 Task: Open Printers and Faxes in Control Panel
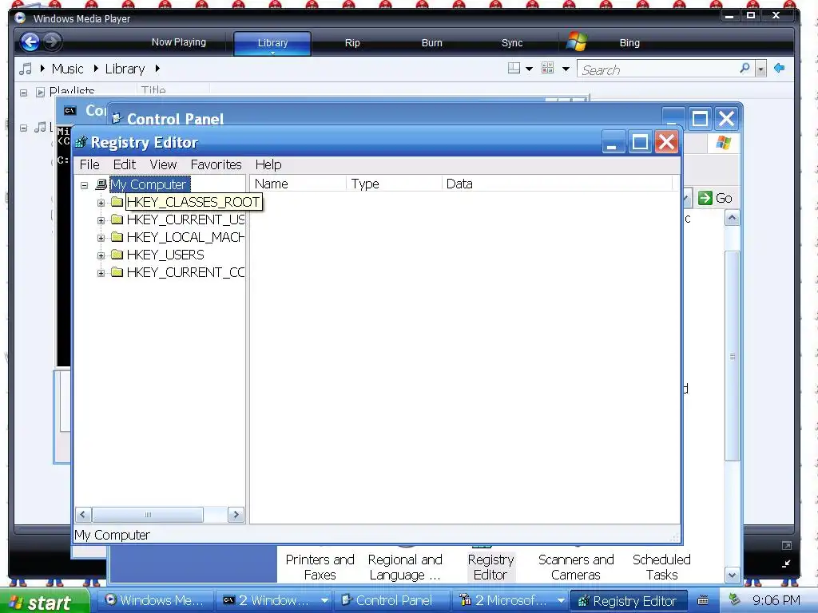coord(320,567)
